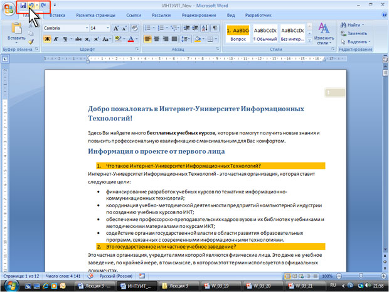
Task: Open the Изменить стили dropdown
Action: tap(324, 34)
